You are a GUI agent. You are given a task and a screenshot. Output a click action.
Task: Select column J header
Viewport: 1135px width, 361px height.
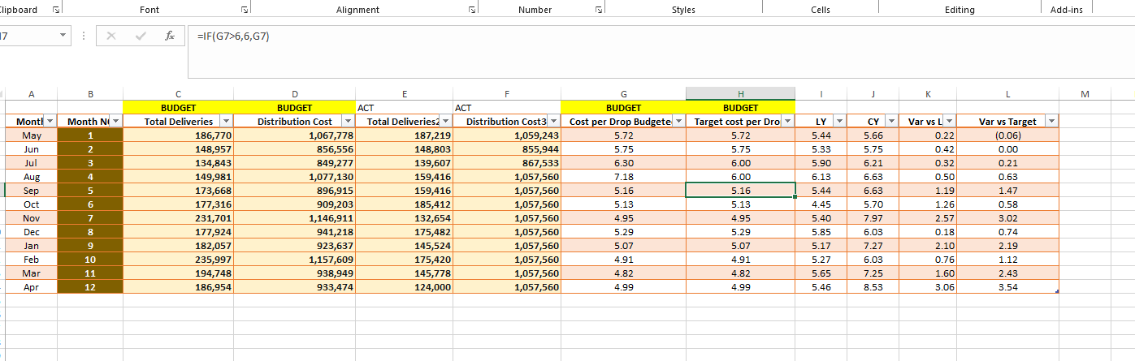[x=873, y=94]
